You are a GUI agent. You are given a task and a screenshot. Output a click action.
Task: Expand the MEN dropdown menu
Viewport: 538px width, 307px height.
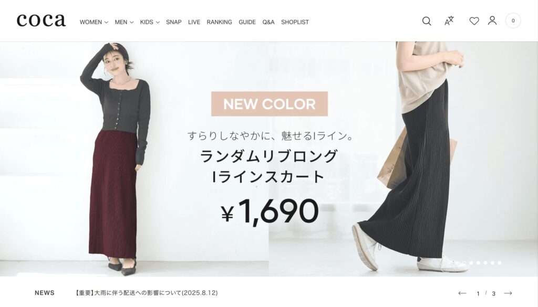124,22
